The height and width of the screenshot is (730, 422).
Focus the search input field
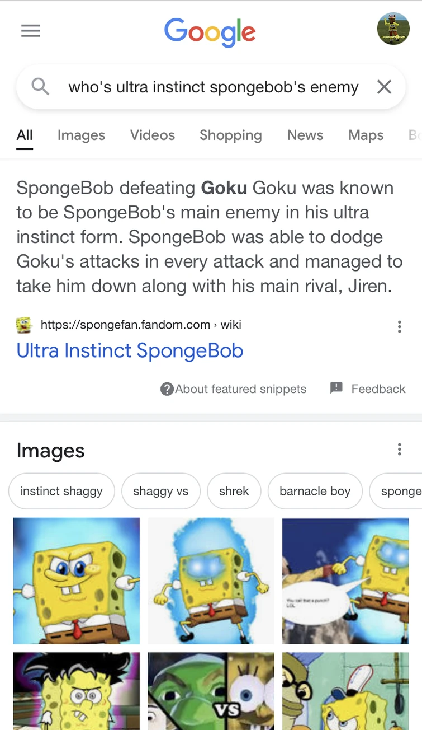tap(212, 87)
